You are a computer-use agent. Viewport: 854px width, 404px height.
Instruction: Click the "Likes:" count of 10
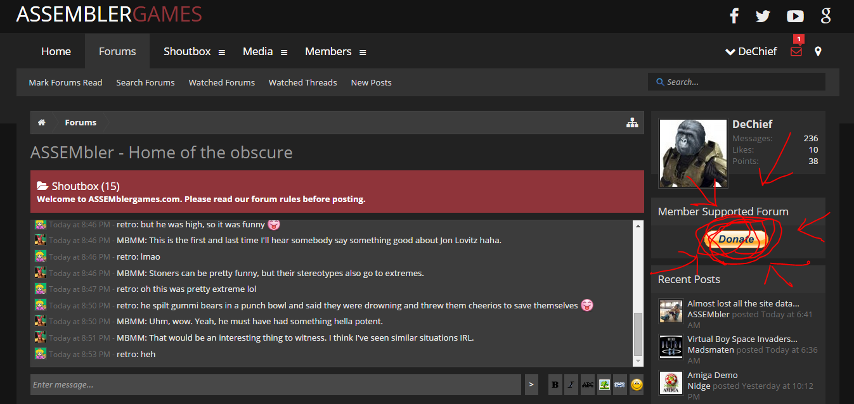click(813, 149)
